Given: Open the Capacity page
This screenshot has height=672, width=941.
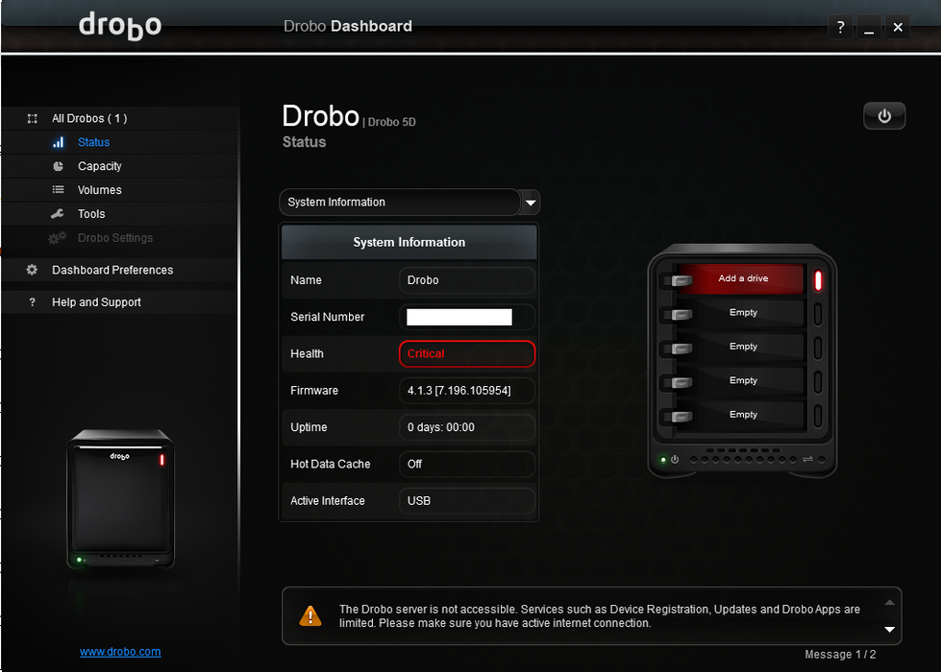Looking at the screenshot, I should click(100, 166).
